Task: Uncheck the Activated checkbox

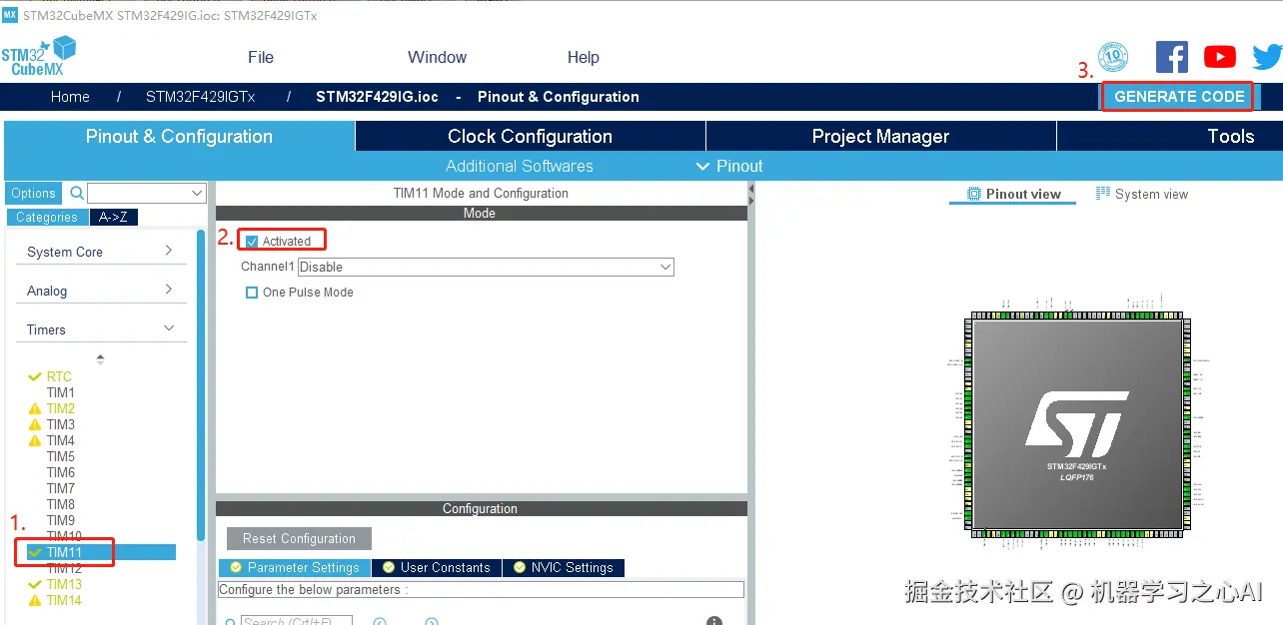Action: tap(252, 241)
